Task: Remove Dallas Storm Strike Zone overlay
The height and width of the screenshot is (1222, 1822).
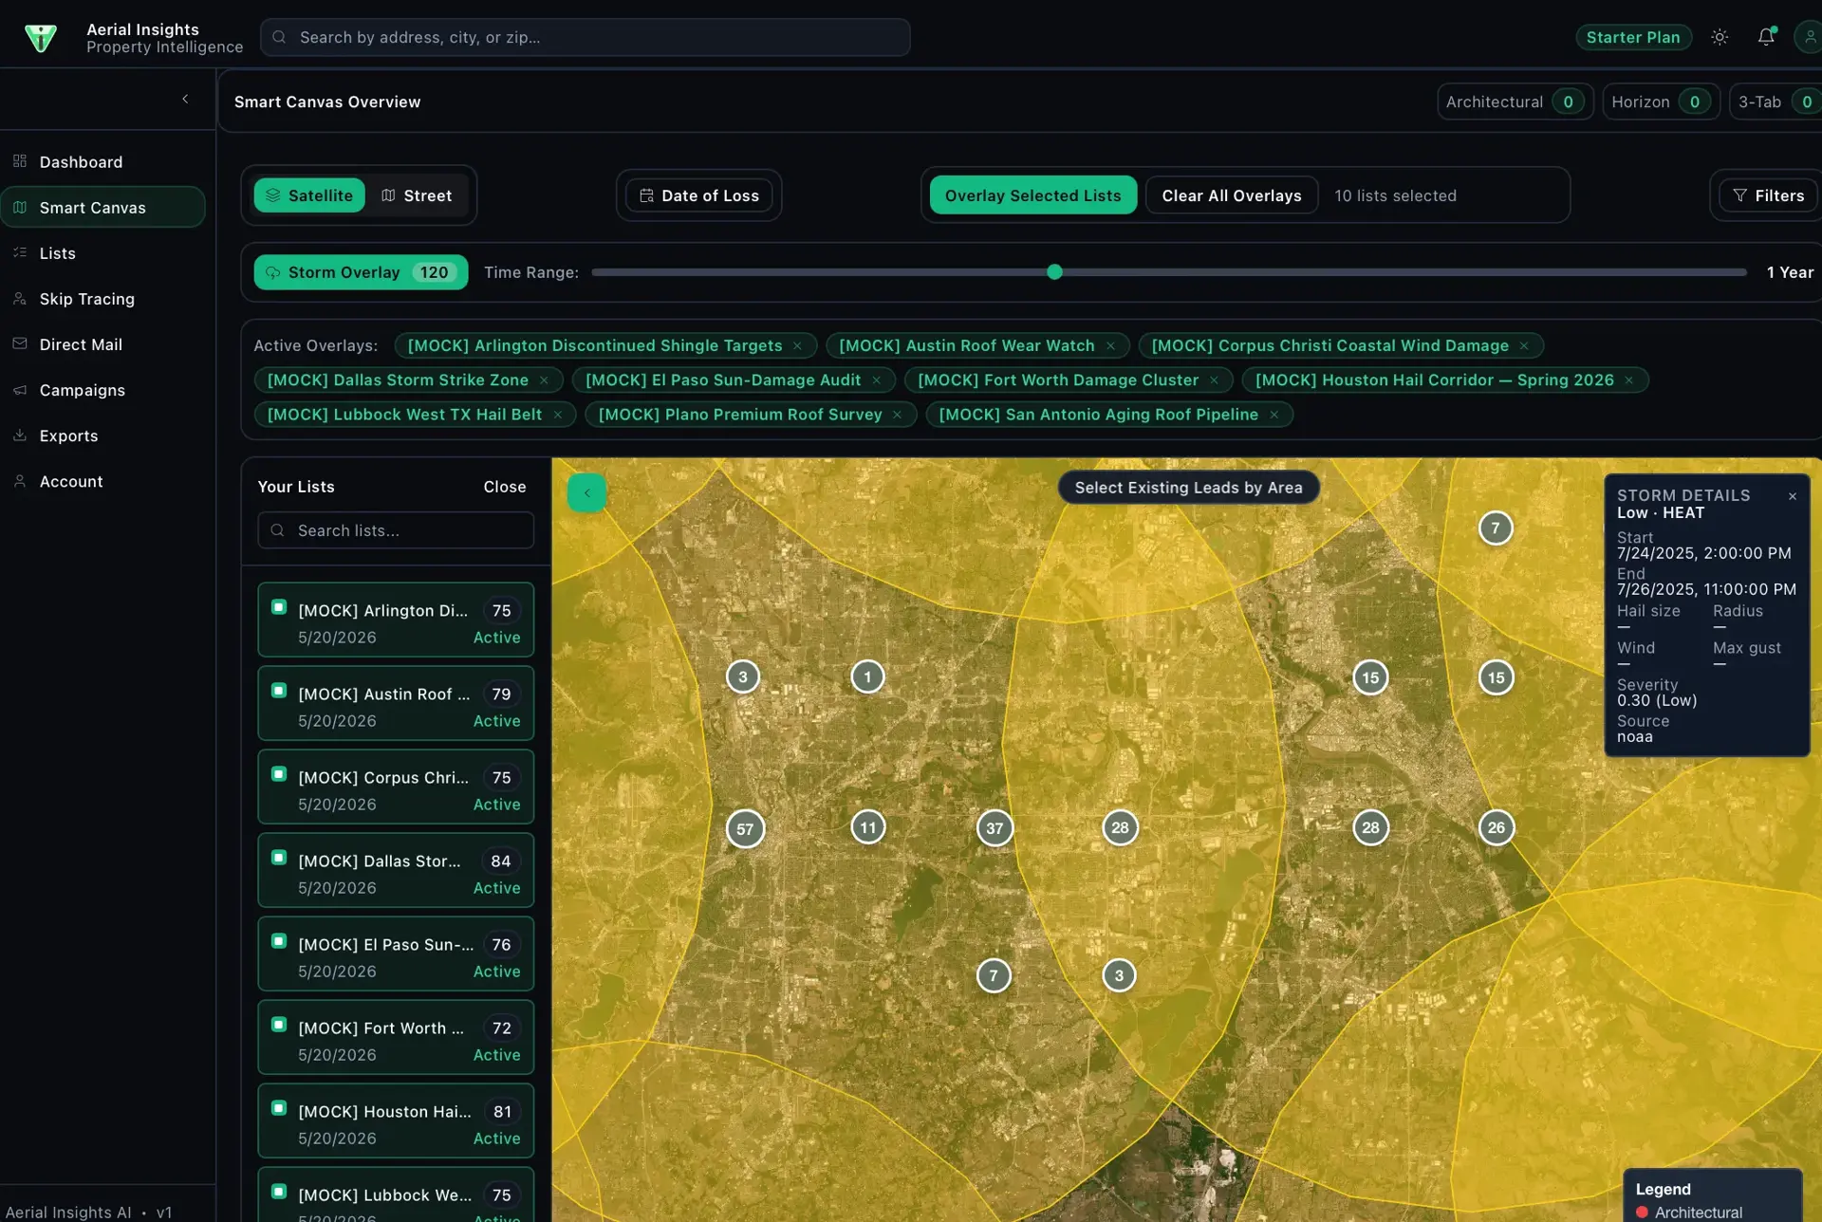Action: coord(544,380)
